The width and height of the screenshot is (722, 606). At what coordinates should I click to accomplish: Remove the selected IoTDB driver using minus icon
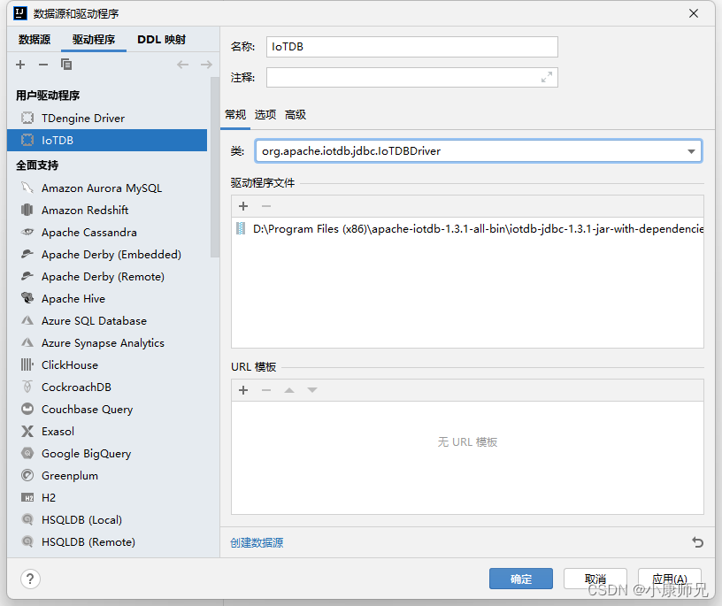[x=42, y=64]
